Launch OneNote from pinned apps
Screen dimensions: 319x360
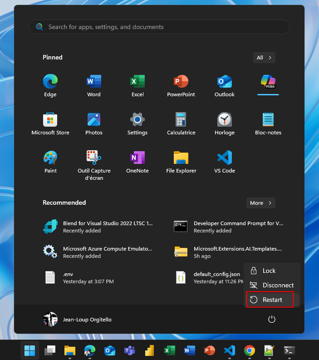pyautogui.click(x=137, y=162)
